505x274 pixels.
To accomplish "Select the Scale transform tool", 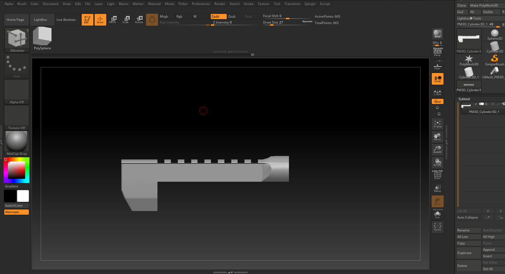I will [126, 20].
